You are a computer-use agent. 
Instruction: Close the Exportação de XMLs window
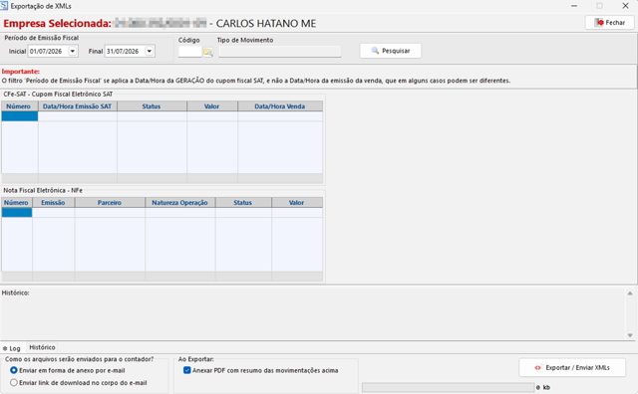pos(625,6)
